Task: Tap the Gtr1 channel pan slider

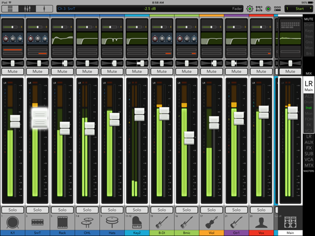Action: pyautogui.click(x=236, y=63)
